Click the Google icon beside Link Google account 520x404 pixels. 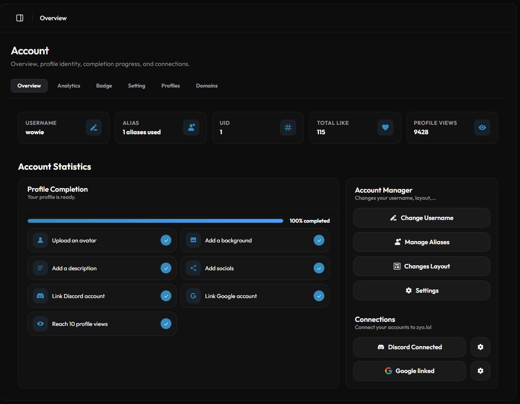(193, 296)
